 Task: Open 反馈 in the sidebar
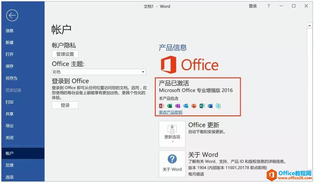pos(9,165)
